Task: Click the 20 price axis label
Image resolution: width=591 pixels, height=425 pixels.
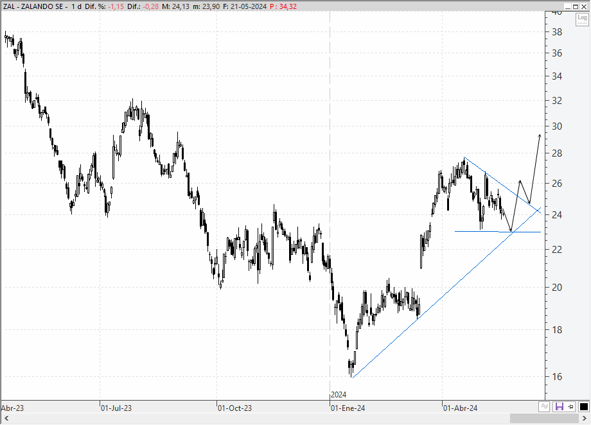Action: (557, 288)
